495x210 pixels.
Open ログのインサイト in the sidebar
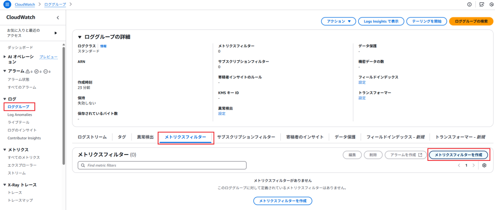pyautogui.click(x=22, y=130)
